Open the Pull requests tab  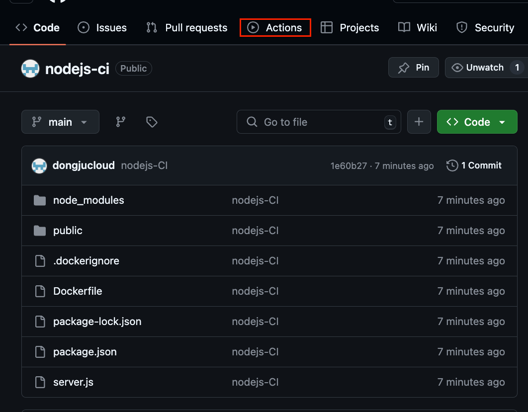187,28
